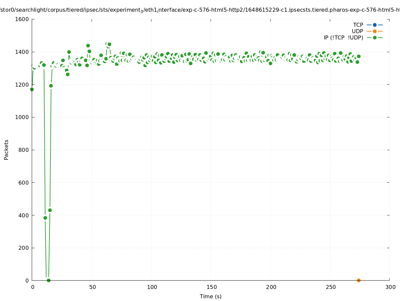Click the Packets y-axis label
Screen dimensions: 400x301
tap(6, 150)
